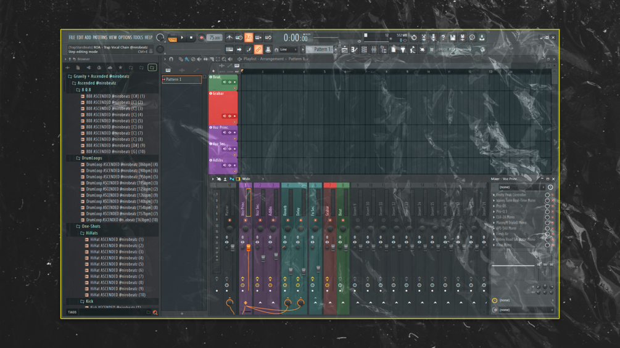Click the Beat track header
The height and width of the screenshot is (348, 620).
(223, 83)
